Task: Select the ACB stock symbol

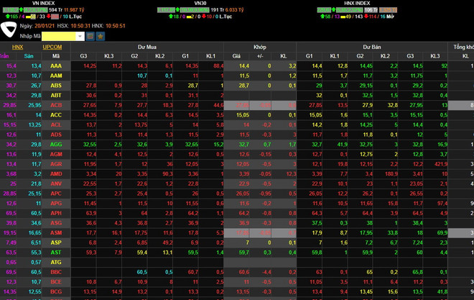Action: coord(56,105)
